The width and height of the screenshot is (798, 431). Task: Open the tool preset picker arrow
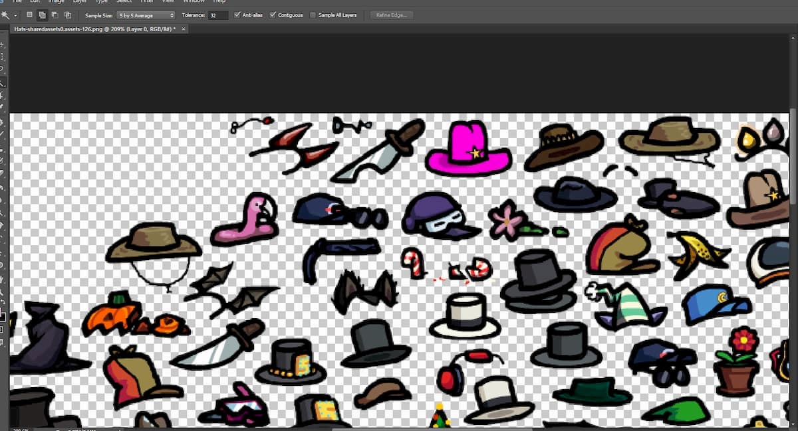(x=17, y=15)
